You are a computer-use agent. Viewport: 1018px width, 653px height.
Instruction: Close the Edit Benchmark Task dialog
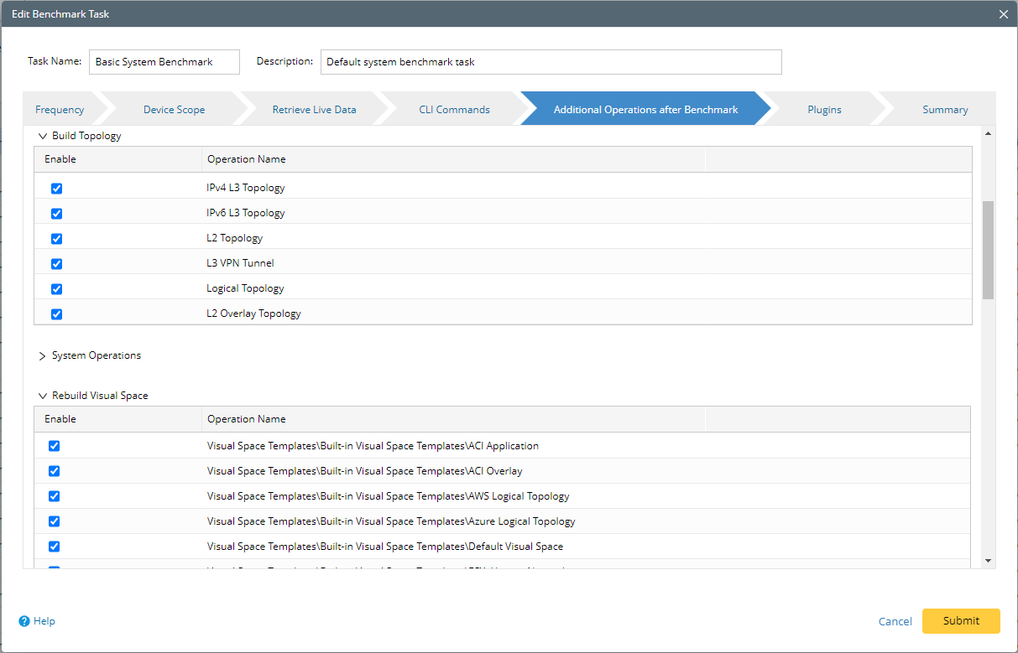pos(1004,13)
